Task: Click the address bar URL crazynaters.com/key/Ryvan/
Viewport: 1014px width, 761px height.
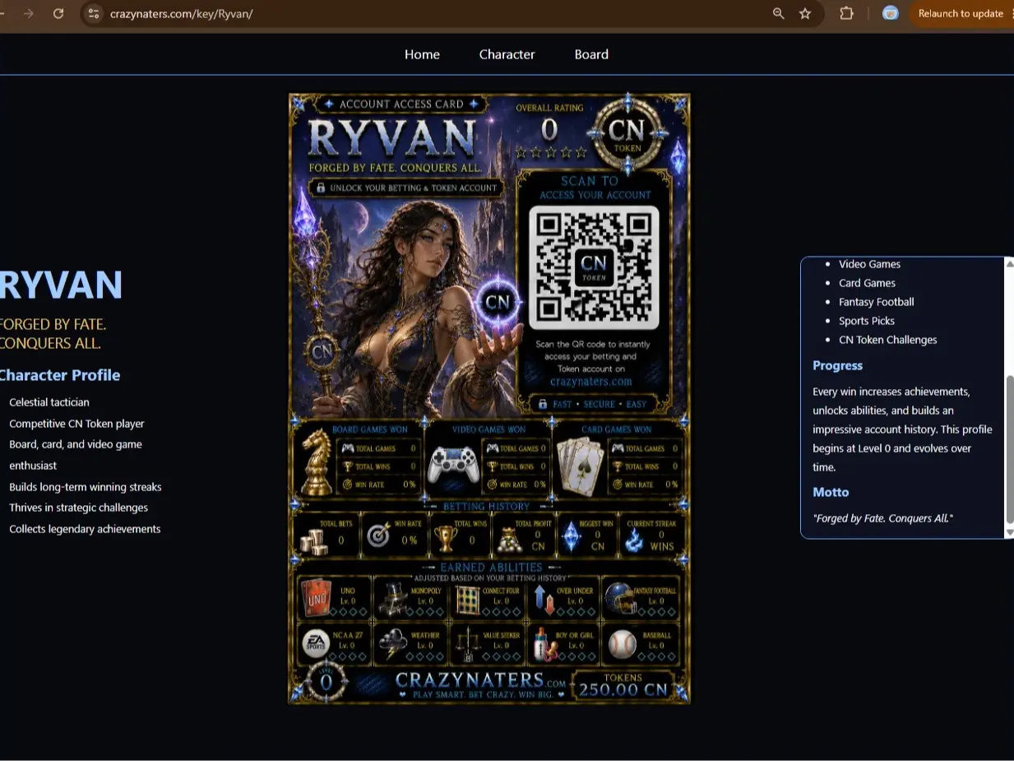Action: coord(181,14)
